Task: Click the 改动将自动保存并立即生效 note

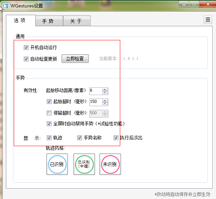Action: [182, 195]
